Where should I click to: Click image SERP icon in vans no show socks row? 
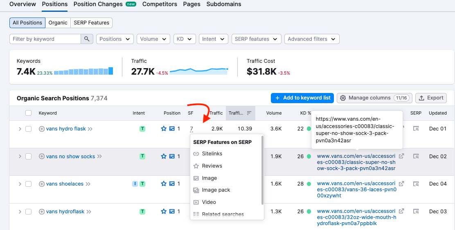tap(172, 156)
